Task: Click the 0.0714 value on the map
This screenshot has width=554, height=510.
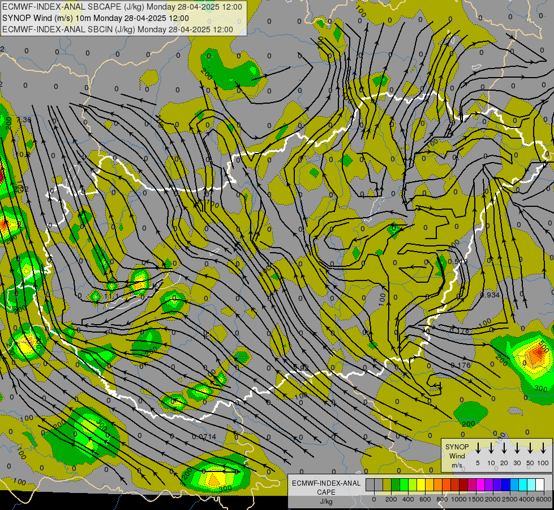Action: (x=204, y=437)
